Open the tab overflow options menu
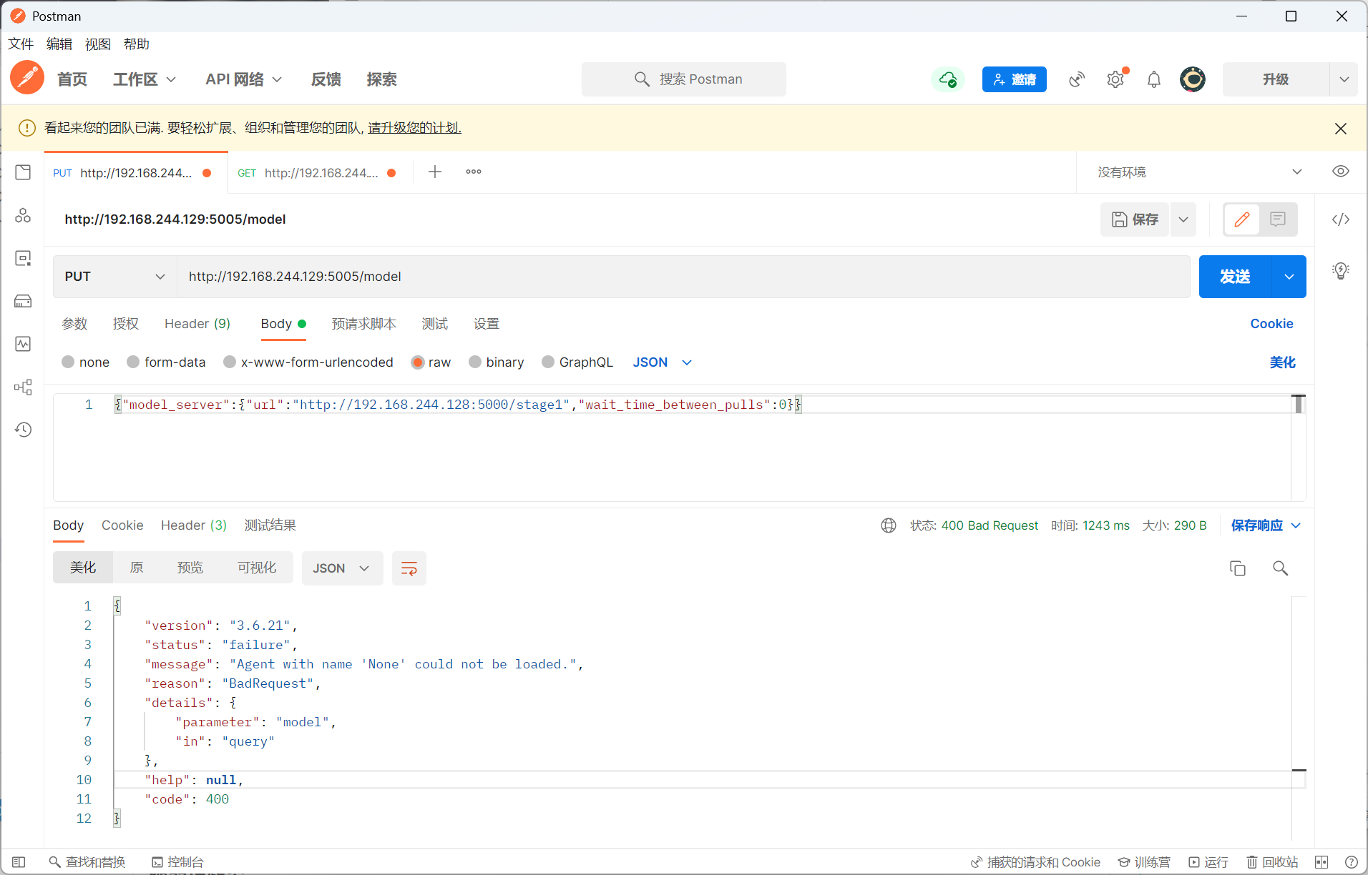 474,172
